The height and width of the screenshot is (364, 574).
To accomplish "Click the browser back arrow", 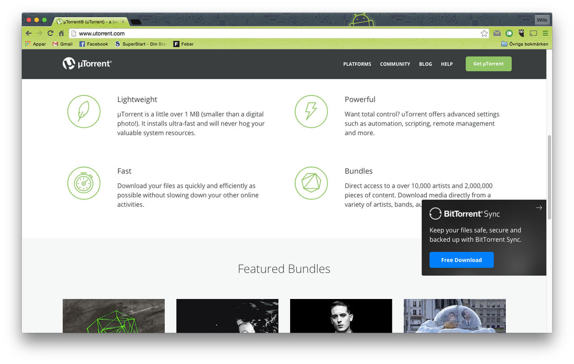I will 28,33.
